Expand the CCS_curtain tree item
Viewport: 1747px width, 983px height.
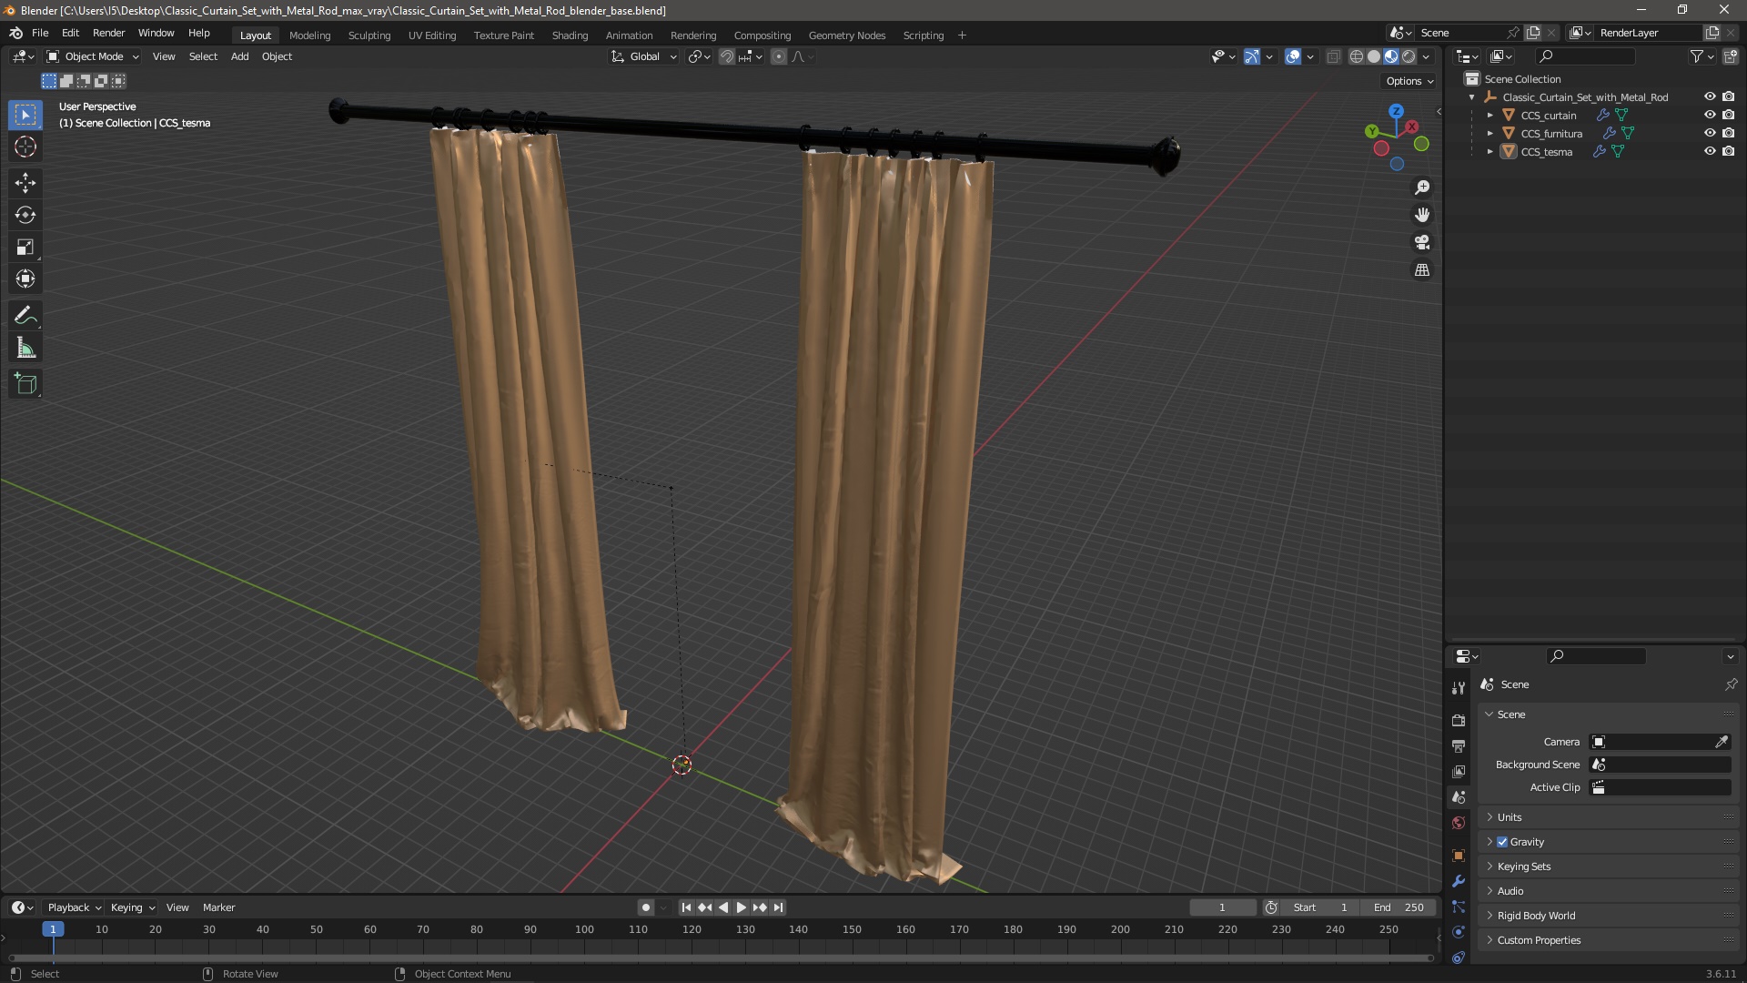click(x=1489, y=116)
